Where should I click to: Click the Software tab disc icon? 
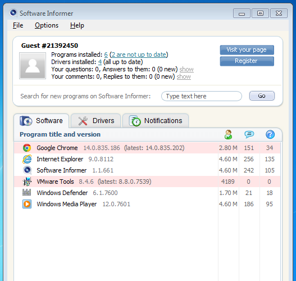click(x=26, y=121)
